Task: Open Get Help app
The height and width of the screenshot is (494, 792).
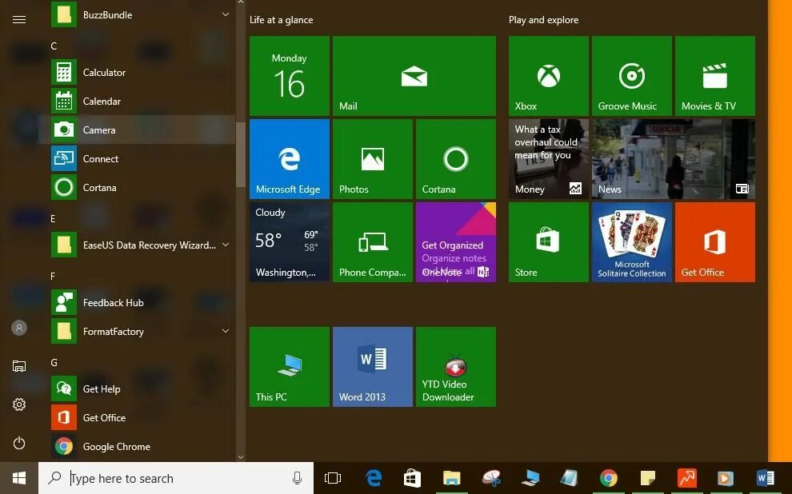Action: pyautogui.click(x=136, y=388)
